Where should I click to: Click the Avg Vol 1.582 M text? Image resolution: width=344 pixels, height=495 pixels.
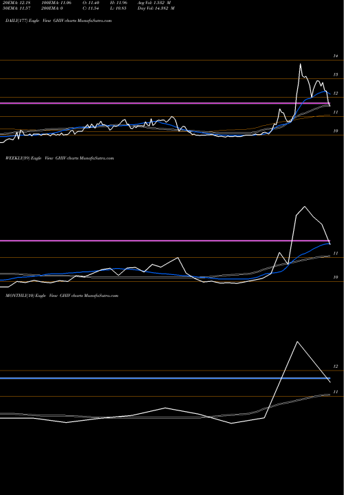[x=154, y=2]
